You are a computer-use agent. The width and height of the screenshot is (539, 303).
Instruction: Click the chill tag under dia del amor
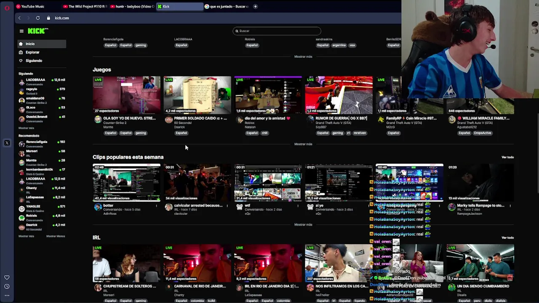264,133
